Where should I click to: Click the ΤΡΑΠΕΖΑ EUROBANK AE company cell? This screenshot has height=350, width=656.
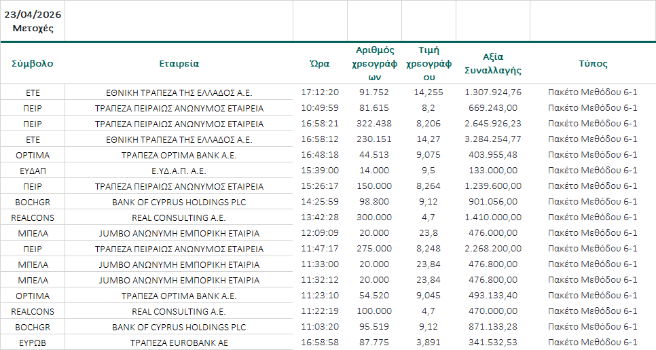179,343
